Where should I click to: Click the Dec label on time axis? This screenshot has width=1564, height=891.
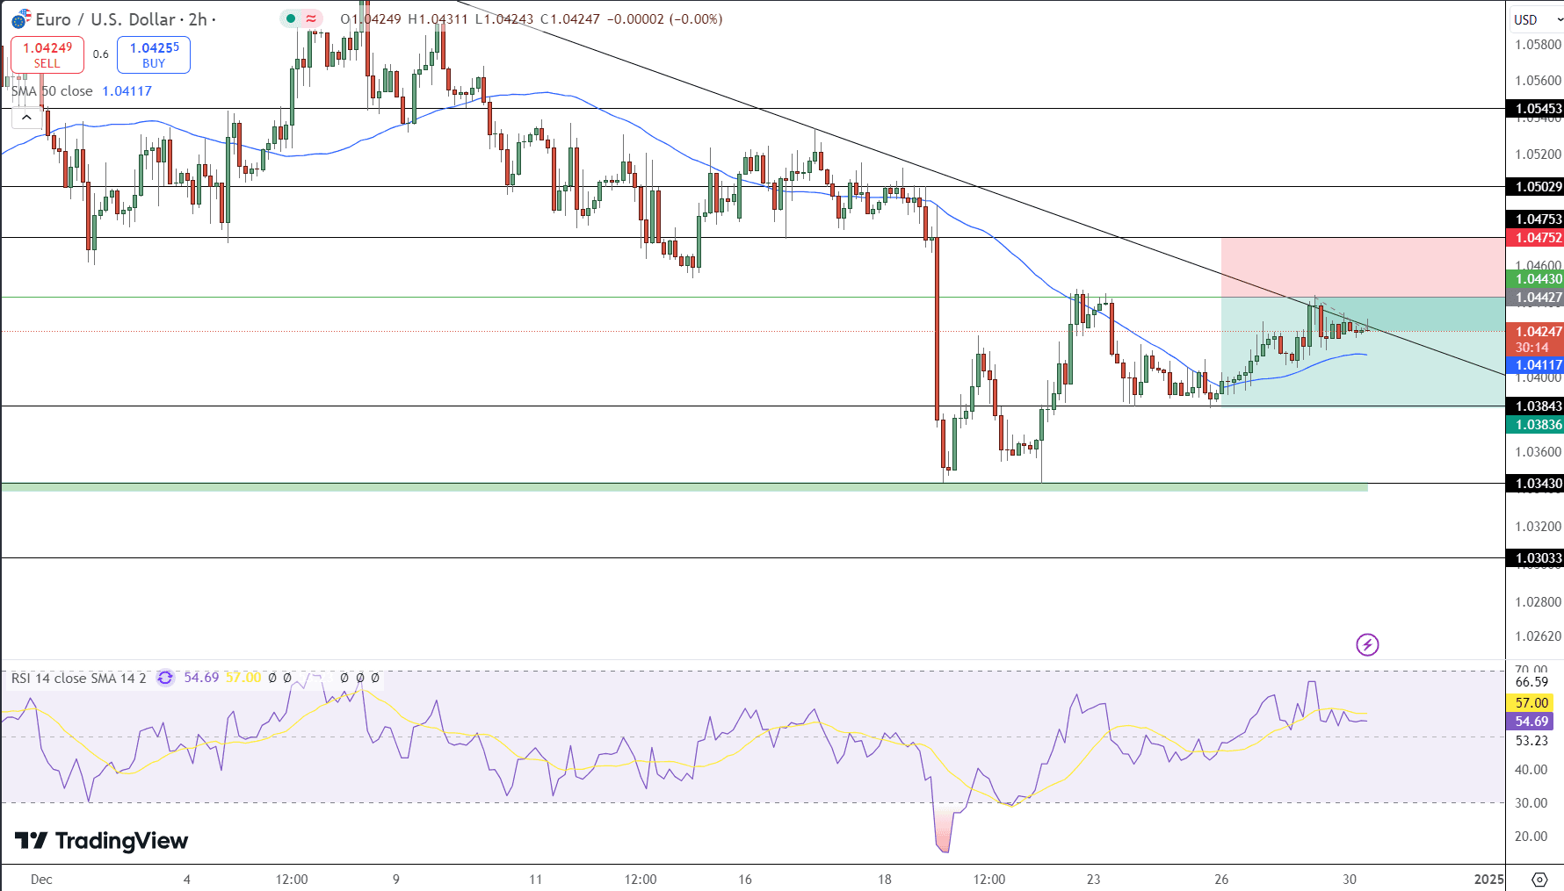(x=41, y=880)
